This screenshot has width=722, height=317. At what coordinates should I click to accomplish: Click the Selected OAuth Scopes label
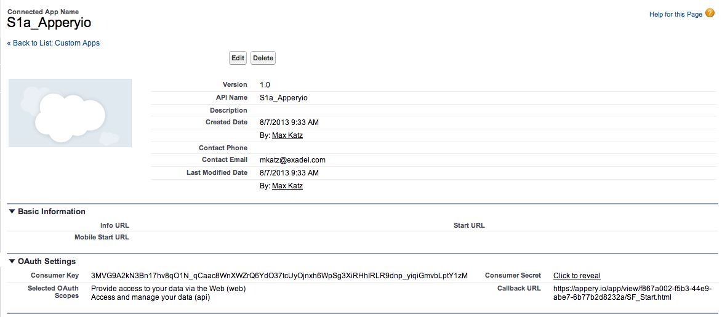pyautogui.click(x=53, y=292)
